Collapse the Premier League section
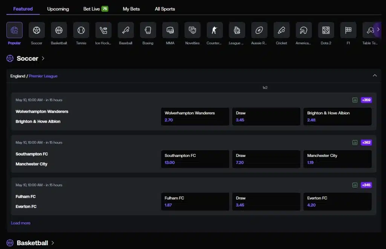 (x=375, y=75)
